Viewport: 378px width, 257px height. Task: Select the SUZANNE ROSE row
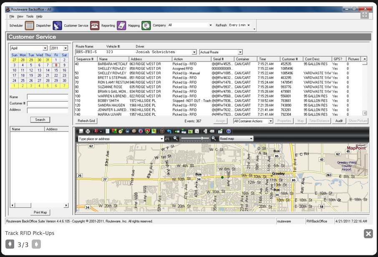[218, 87]
